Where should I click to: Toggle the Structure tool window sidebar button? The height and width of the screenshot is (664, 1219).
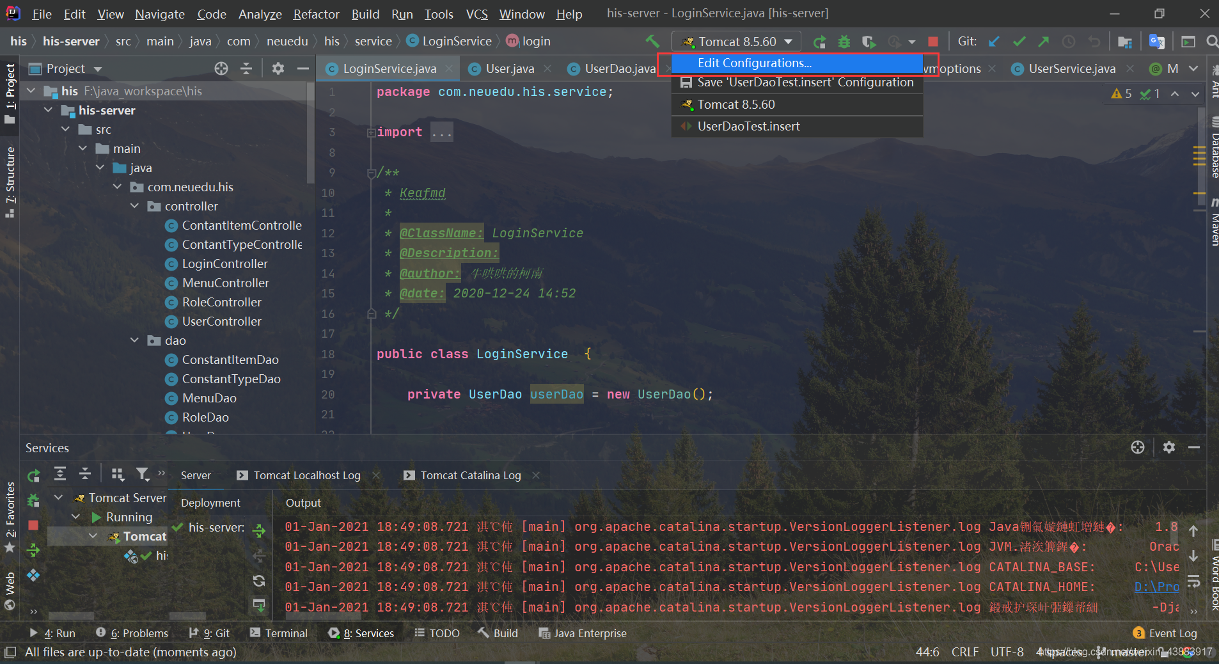(10, 182)
